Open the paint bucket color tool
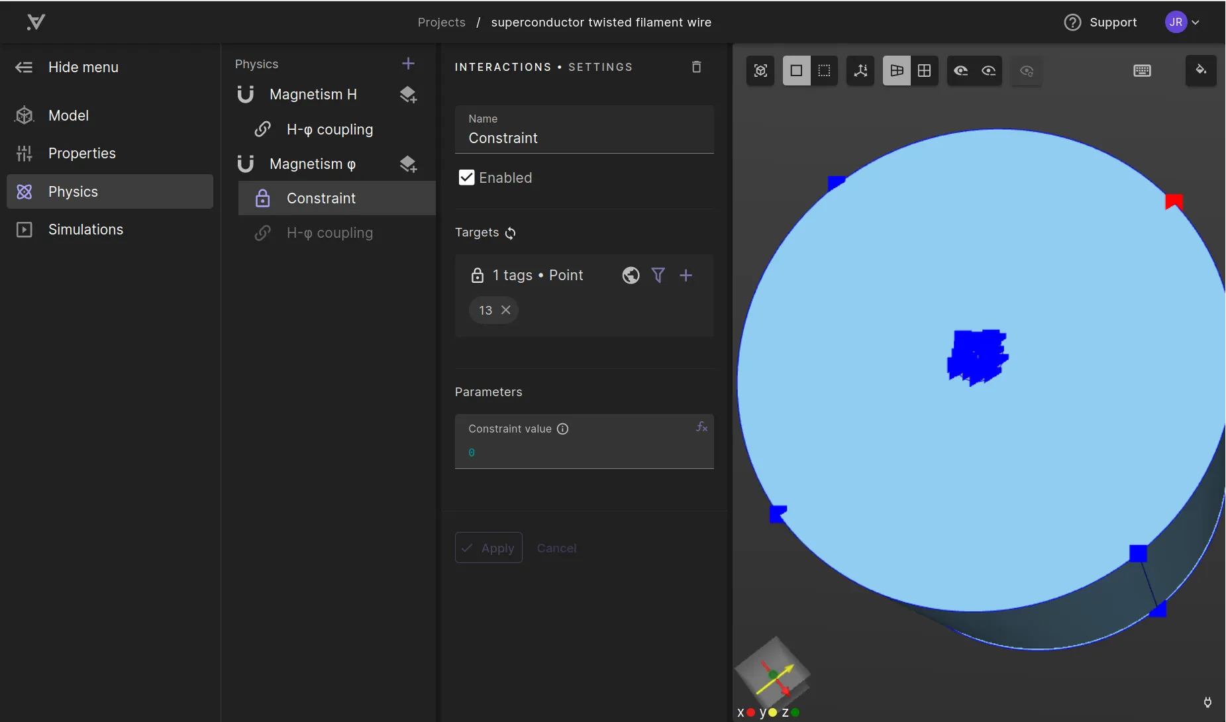Screen dimensions: 1226x722 point(1201,70)
